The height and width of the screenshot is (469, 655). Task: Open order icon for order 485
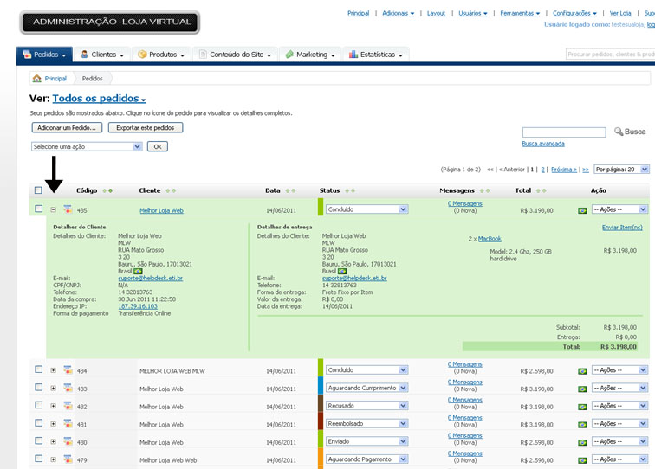point(68,209)
